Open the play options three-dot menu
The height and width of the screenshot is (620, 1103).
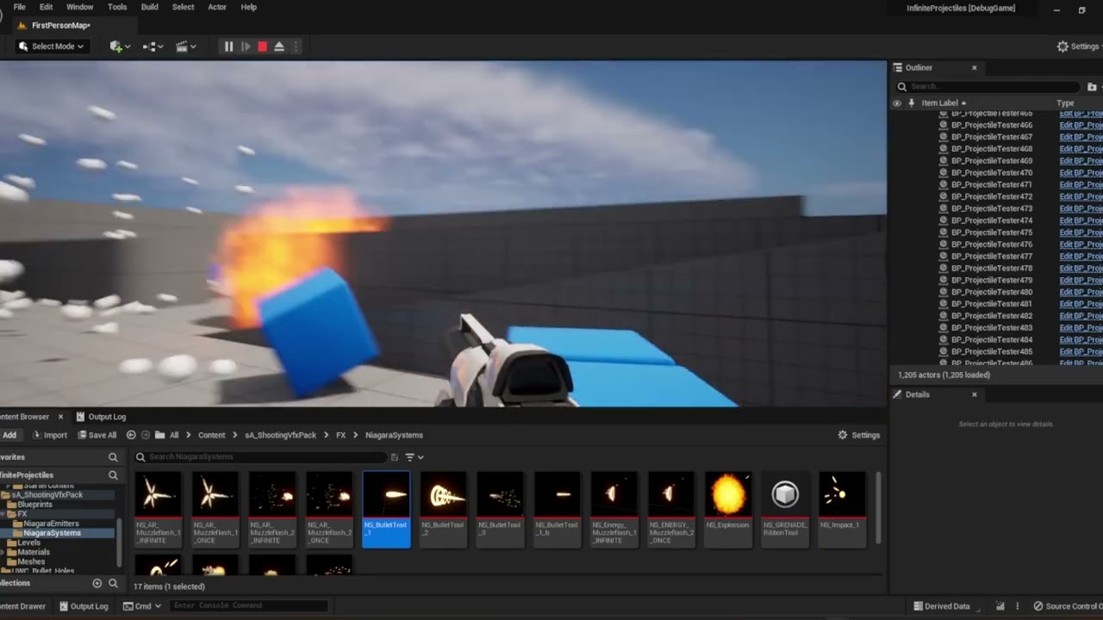pos(296,46)
